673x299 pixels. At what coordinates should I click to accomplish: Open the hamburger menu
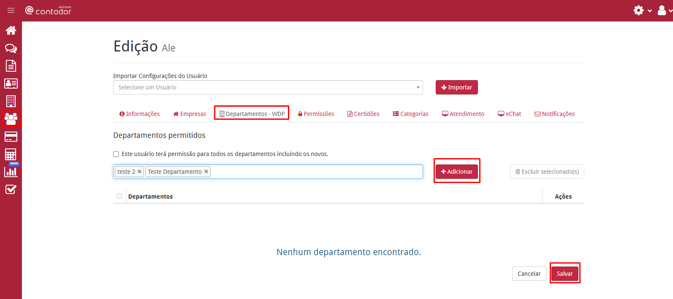click(x=11, y=11)
